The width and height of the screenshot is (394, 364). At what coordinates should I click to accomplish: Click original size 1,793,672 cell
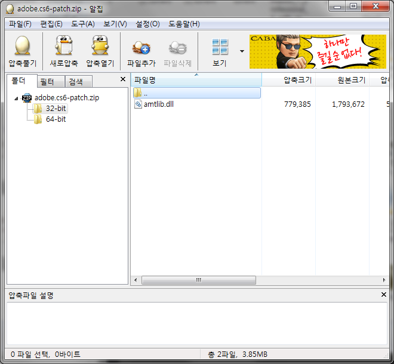[x=348, y=104]
